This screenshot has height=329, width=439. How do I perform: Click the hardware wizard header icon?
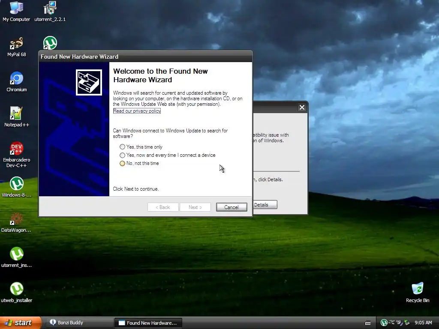pos(89,82)
